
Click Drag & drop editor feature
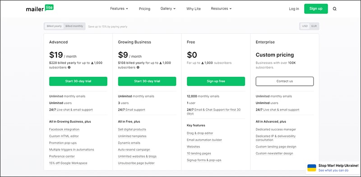pyautogui.click(x=200, y=133)
